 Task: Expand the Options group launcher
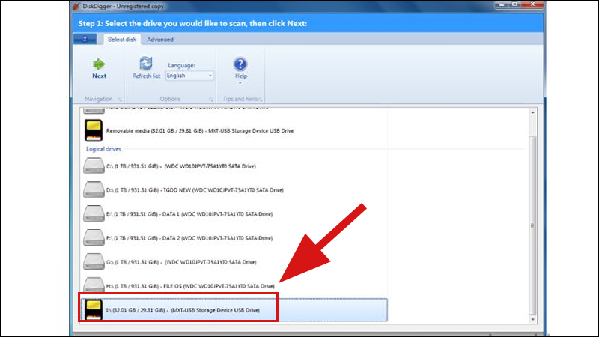211,100
